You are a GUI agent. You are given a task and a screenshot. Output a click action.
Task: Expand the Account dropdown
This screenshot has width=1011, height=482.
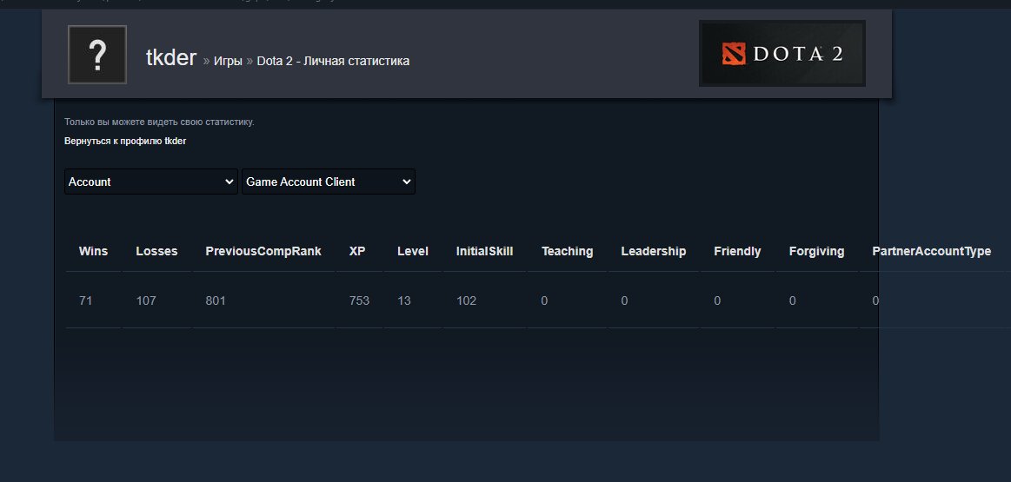coord(151,182)
